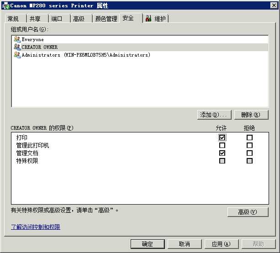Check Deny for 管理文档 permission
Screen dimensions: 280x253
(x=249, y=153)
